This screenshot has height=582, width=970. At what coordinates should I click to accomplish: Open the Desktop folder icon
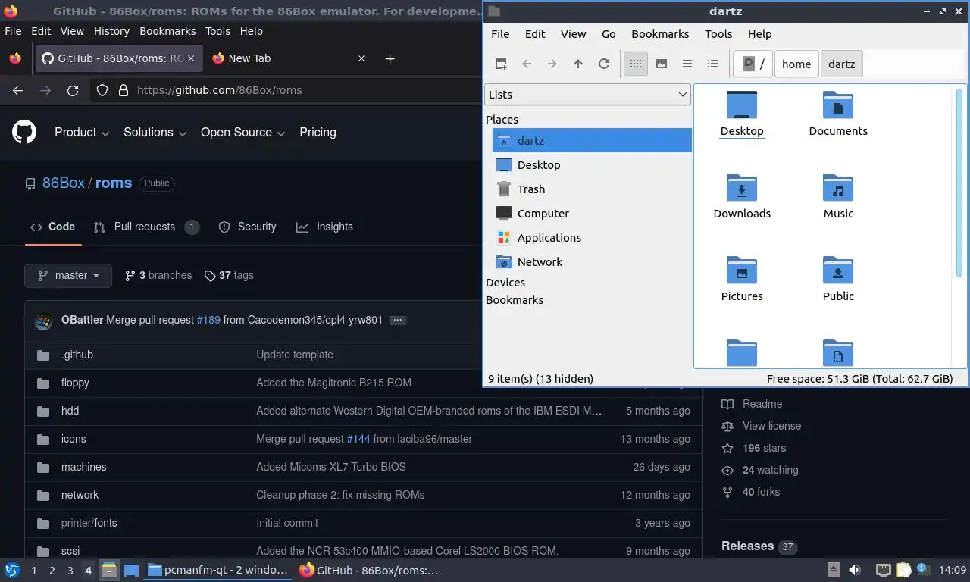742,114
